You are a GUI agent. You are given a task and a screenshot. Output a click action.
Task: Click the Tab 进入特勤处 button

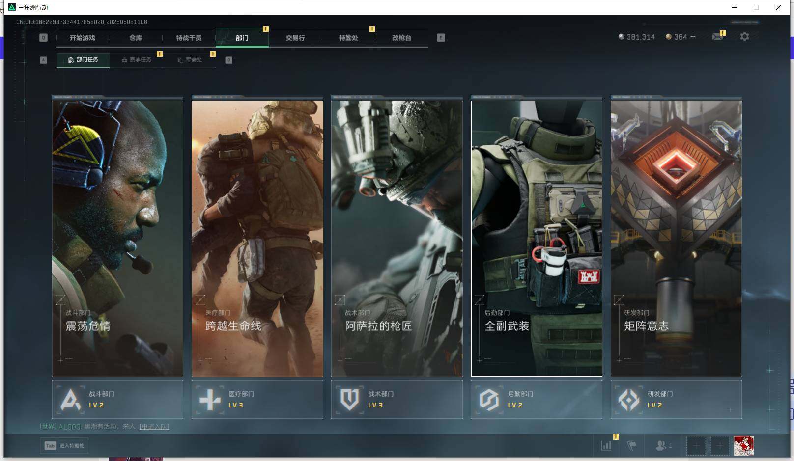pos(64,446)
